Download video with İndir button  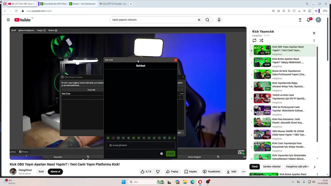tap(231, 172)
